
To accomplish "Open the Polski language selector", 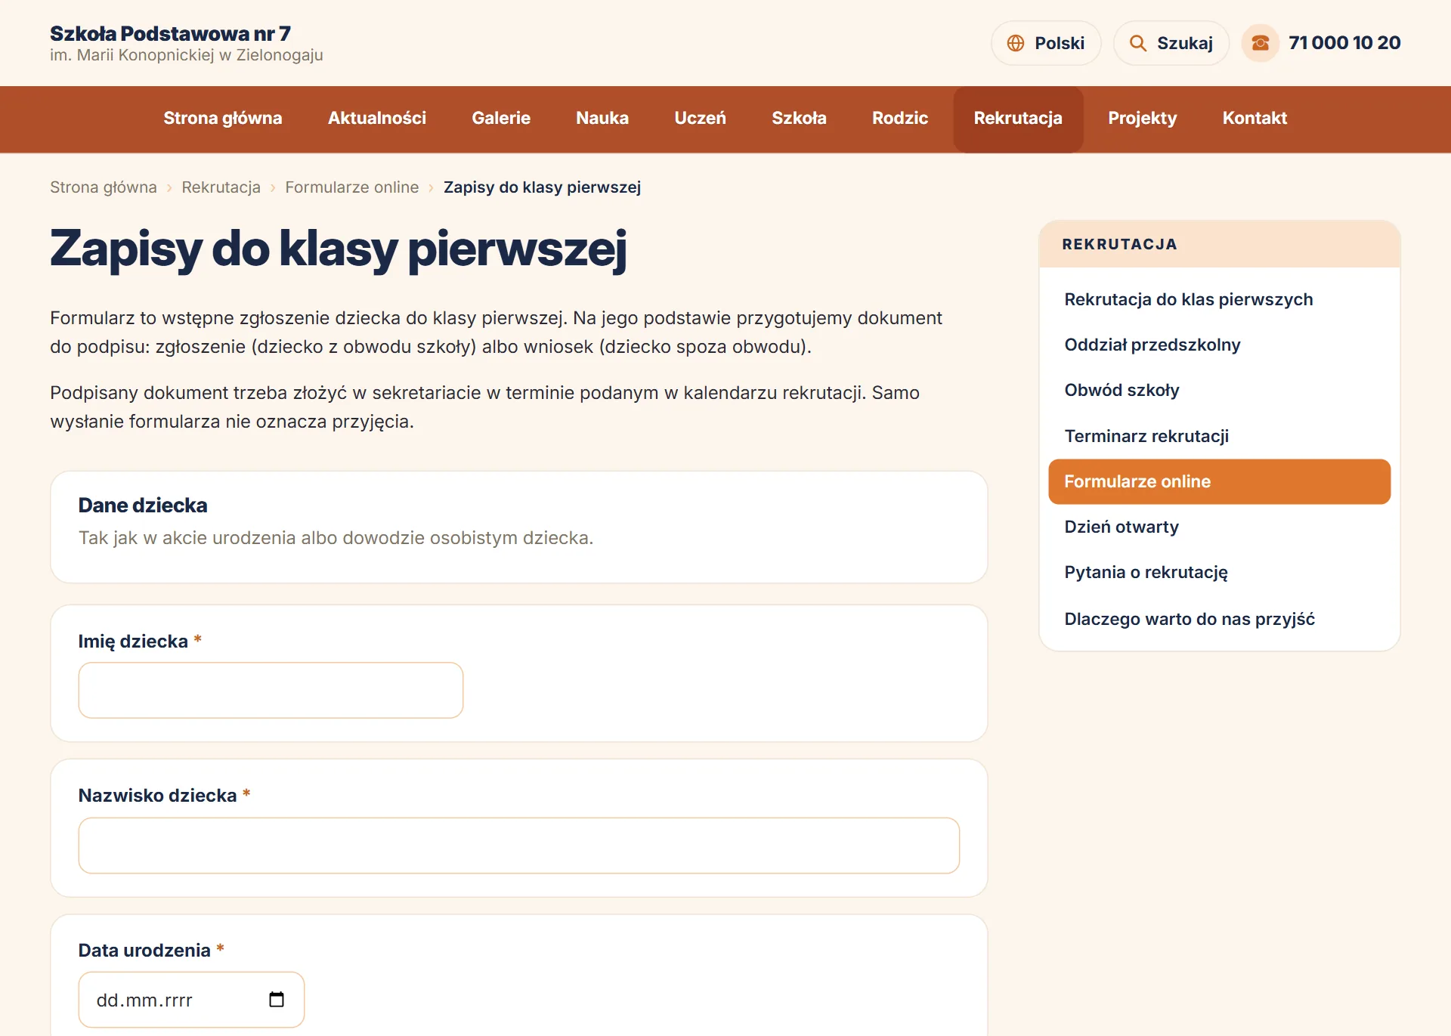I will click(x=1046, y=43).
